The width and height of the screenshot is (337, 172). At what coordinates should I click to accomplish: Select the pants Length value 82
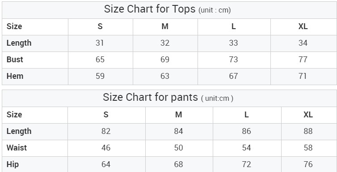coord(106,131)
